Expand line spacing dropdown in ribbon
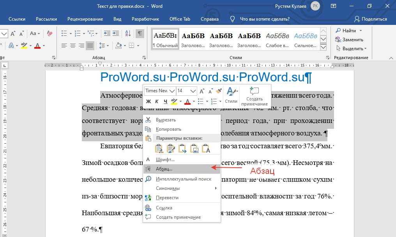 104,46
